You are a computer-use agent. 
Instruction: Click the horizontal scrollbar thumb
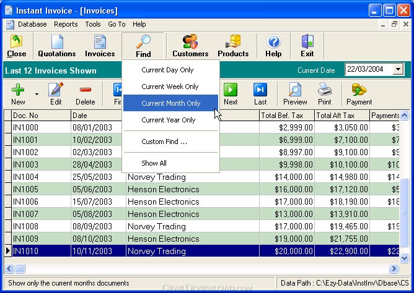pos(20,268)
